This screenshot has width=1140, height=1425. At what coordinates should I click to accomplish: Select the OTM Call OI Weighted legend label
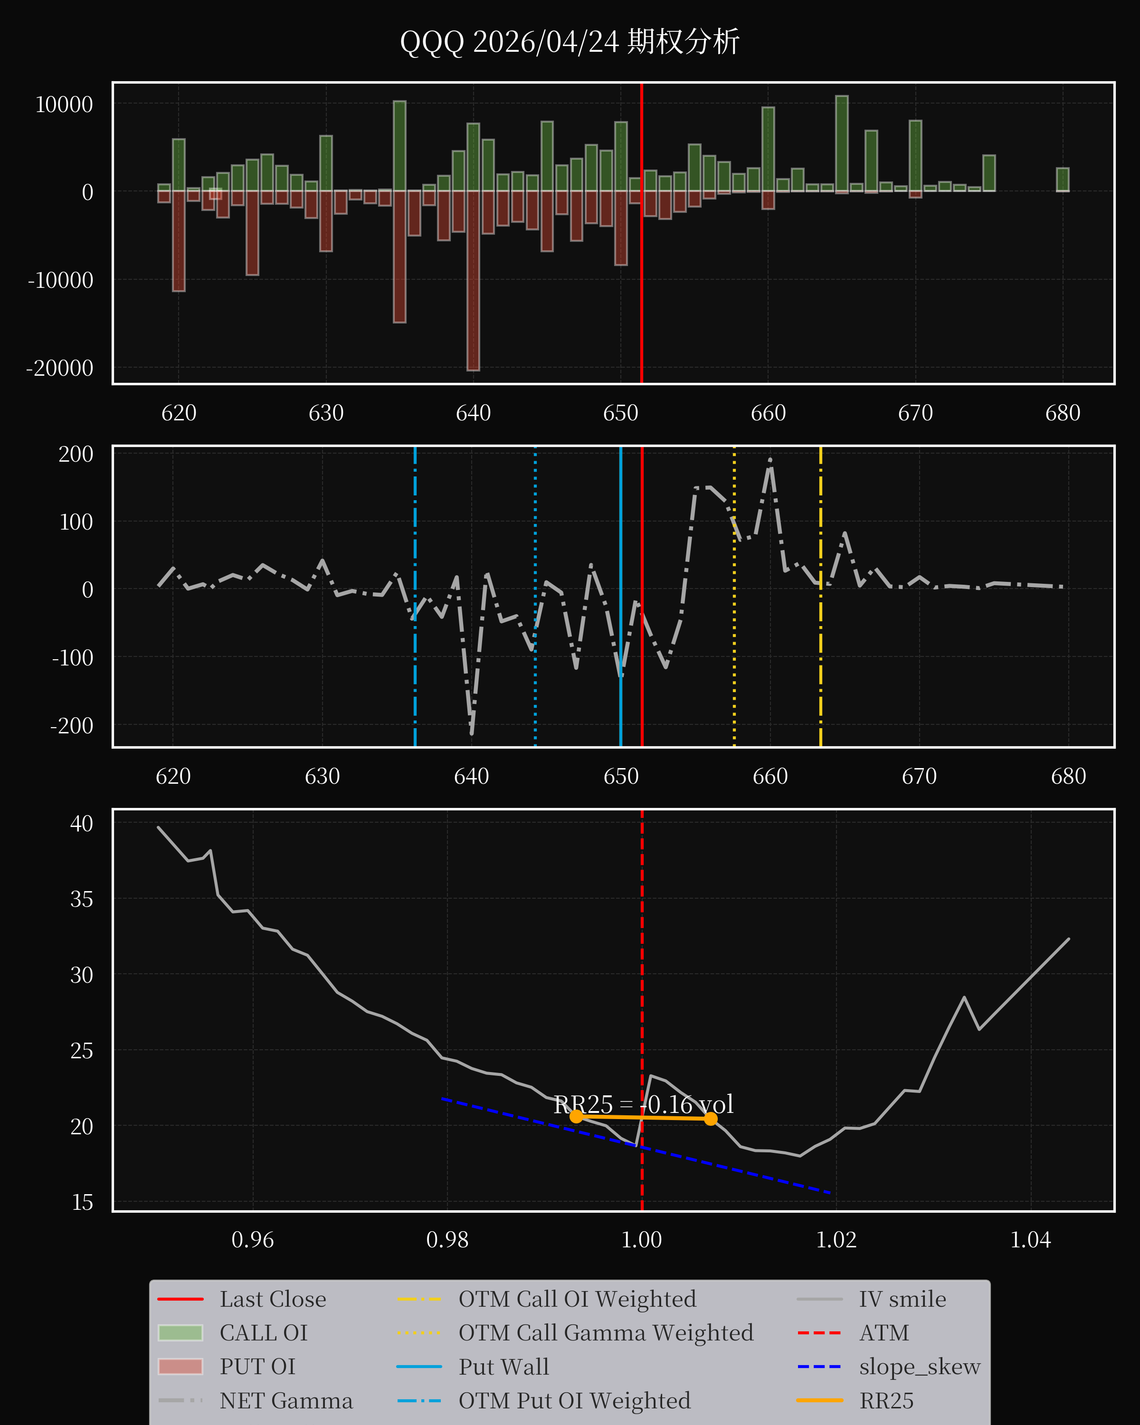(x=578, y=1300)
